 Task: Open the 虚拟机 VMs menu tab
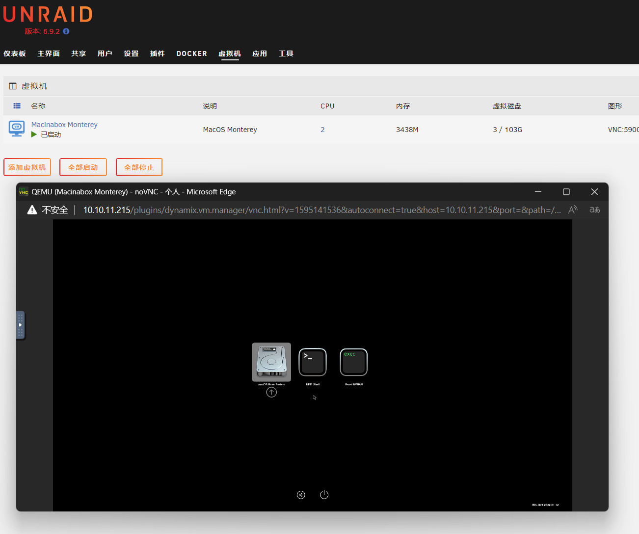click(230, 53)
